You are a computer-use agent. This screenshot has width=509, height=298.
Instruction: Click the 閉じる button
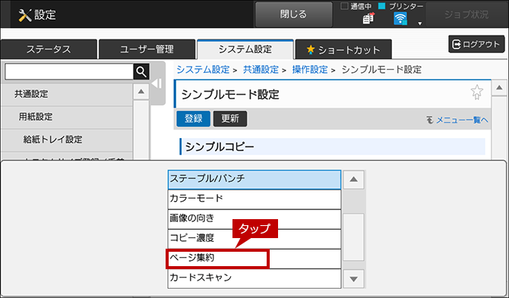[293, 14]
